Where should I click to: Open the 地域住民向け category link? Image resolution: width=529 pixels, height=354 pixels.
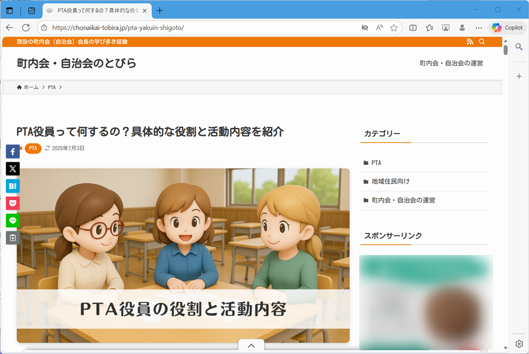[389, 181]
